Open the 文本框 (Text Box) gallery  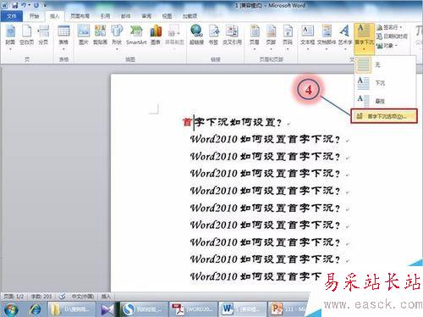click(x=308, y=36)
